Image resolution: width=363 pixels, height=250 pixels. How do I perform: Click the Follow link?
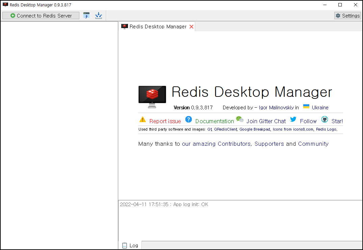pos(308,121)
